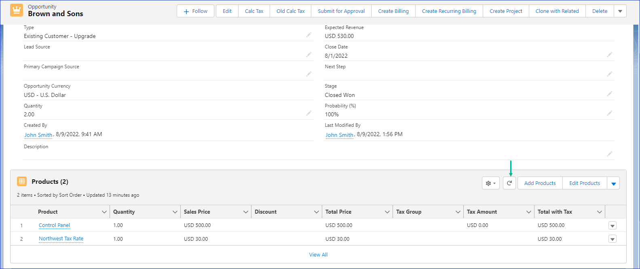The height and width of the screenshot is (269, 640).
Task: Open row actions menu for Control Panel
Action: [613, 226]
